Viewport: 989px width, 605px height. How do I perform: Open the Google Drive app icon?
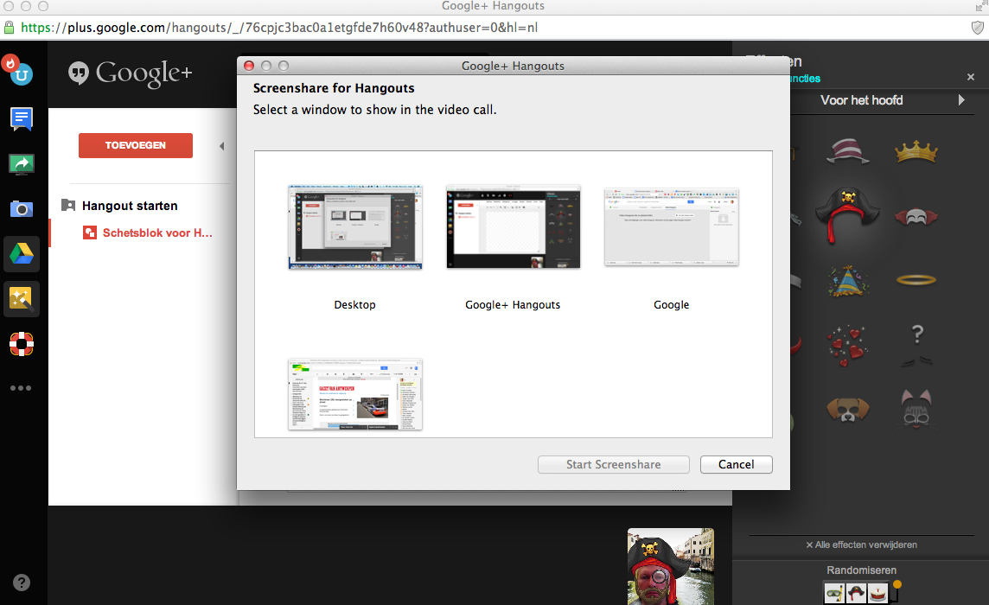(x=22, y=254)
